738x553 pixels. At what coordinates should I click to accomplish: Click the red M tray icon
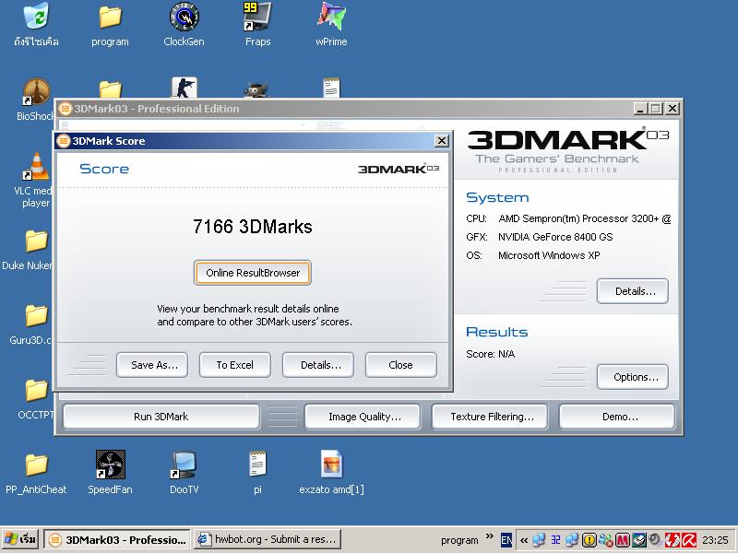(x=622, y=540)
